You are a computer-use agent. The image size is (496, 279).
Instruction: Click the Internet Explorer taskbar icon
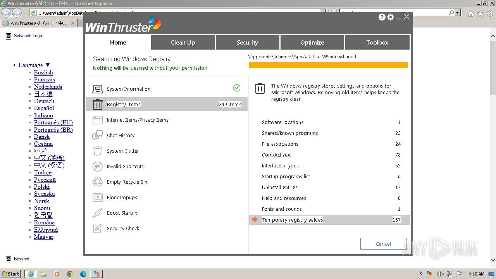31,274
